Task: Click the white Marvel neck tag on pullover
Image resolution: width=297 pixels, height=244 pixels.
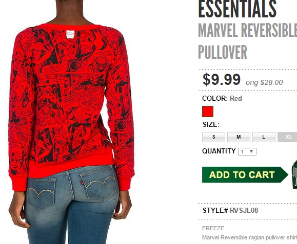Action: (70, 34)
